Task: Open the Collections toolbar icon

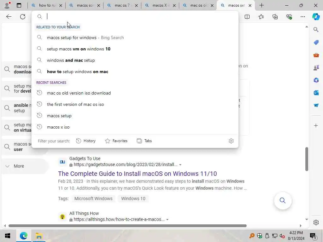Action: tap(275, 17)
